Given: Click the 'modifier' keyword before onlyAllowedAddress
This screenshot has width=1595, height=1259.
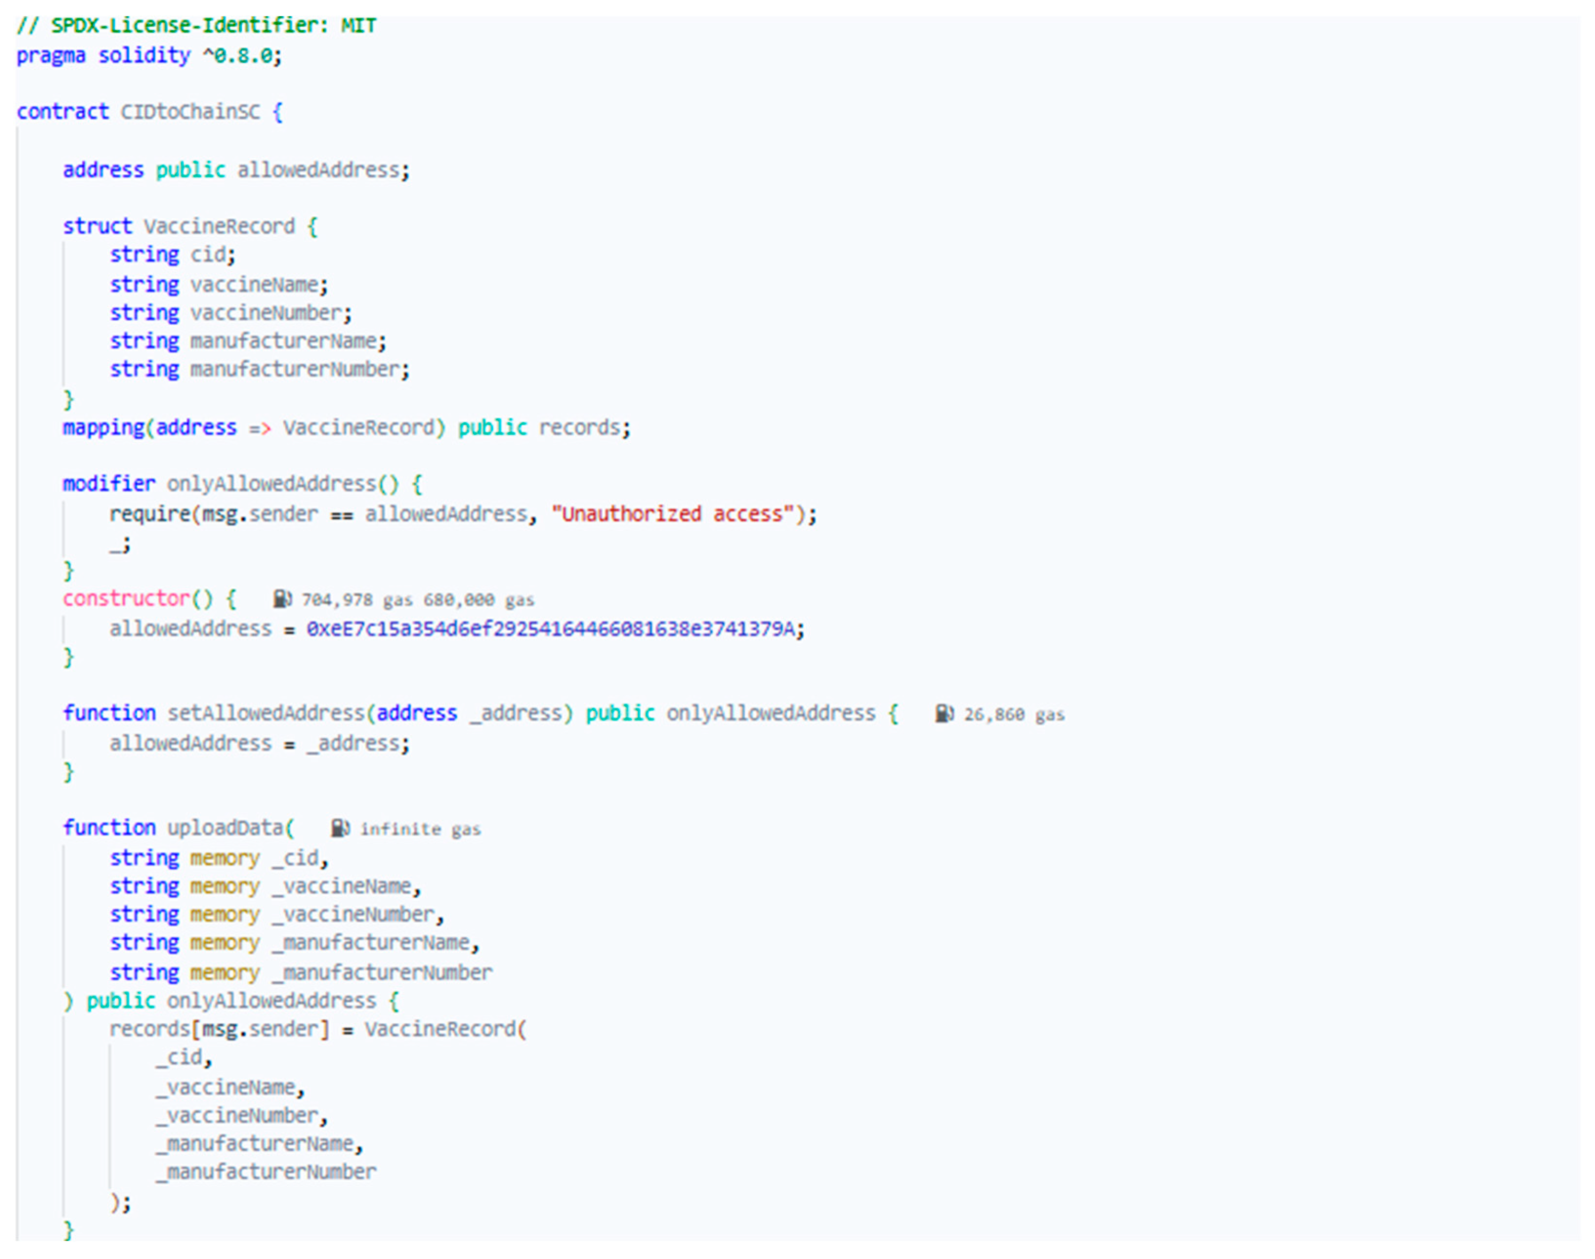Looking at the screenshot, I should point(108,484).
